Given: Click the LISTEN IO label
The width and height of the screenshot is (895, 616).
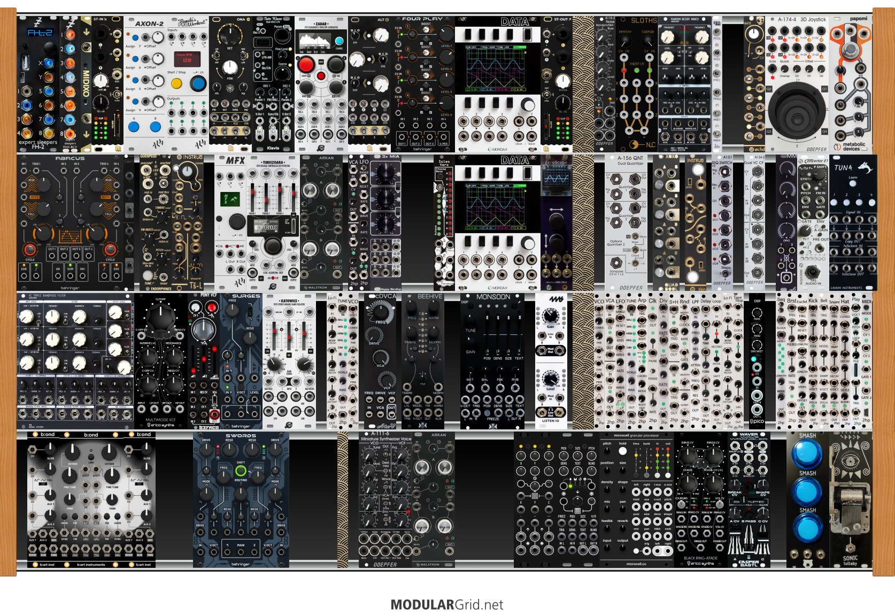Looking at the screenshot, I should coord(551,421).
